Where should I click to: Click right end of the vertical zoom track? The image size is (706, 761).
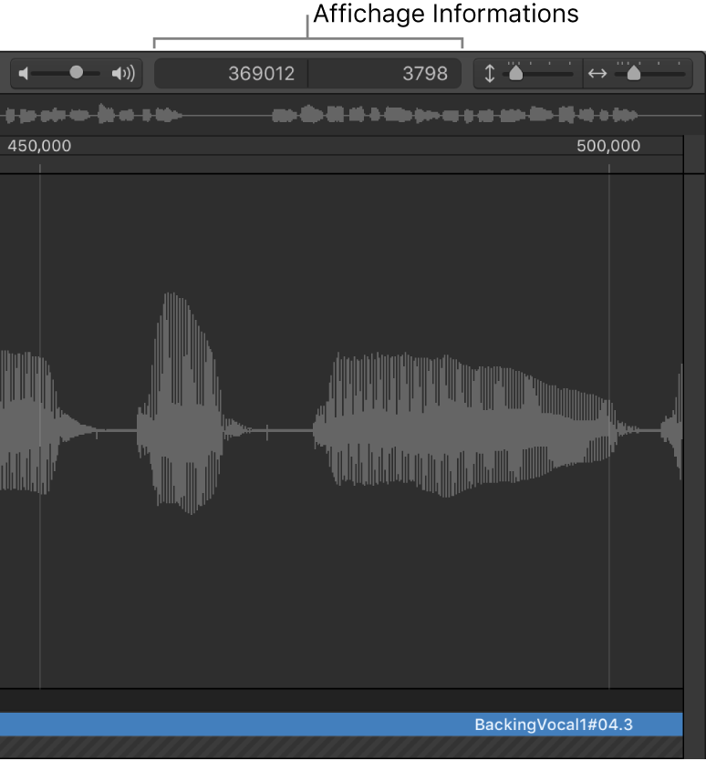(x=570, y=74)
